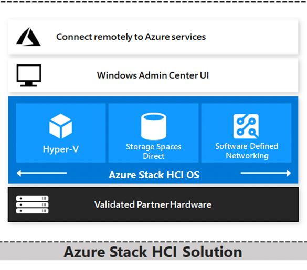Click the Hyper-V text label
Image resolution: width=307 pixels, height=270 pixels.
[x=61, y=149]
